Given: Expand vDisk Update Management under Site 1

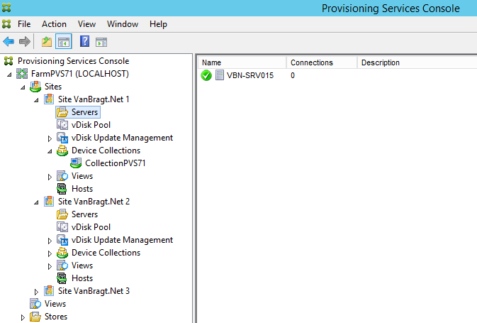Looking at the screenshot, I should (x=50, y=138).
